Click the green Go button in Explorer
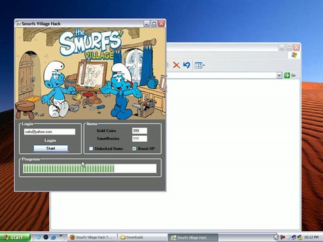The width and height of the screenshot is (323, 242). [x=290, y=75]
